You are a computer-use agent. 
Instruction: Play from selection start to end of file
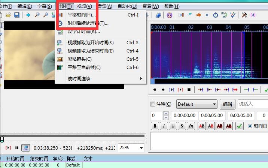point(235,90)
